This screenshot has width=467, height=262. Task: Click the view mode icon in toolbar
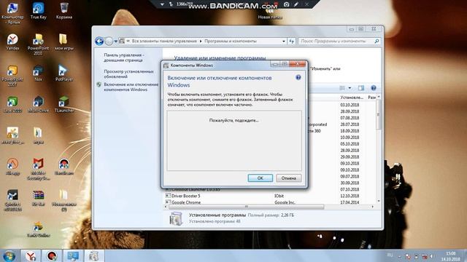coord(342,88)
